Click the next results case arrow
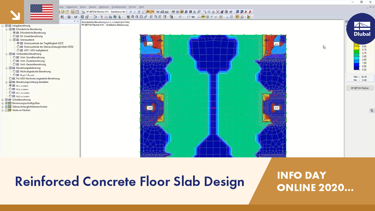This screenshot has height=211, width=375. 135,12
